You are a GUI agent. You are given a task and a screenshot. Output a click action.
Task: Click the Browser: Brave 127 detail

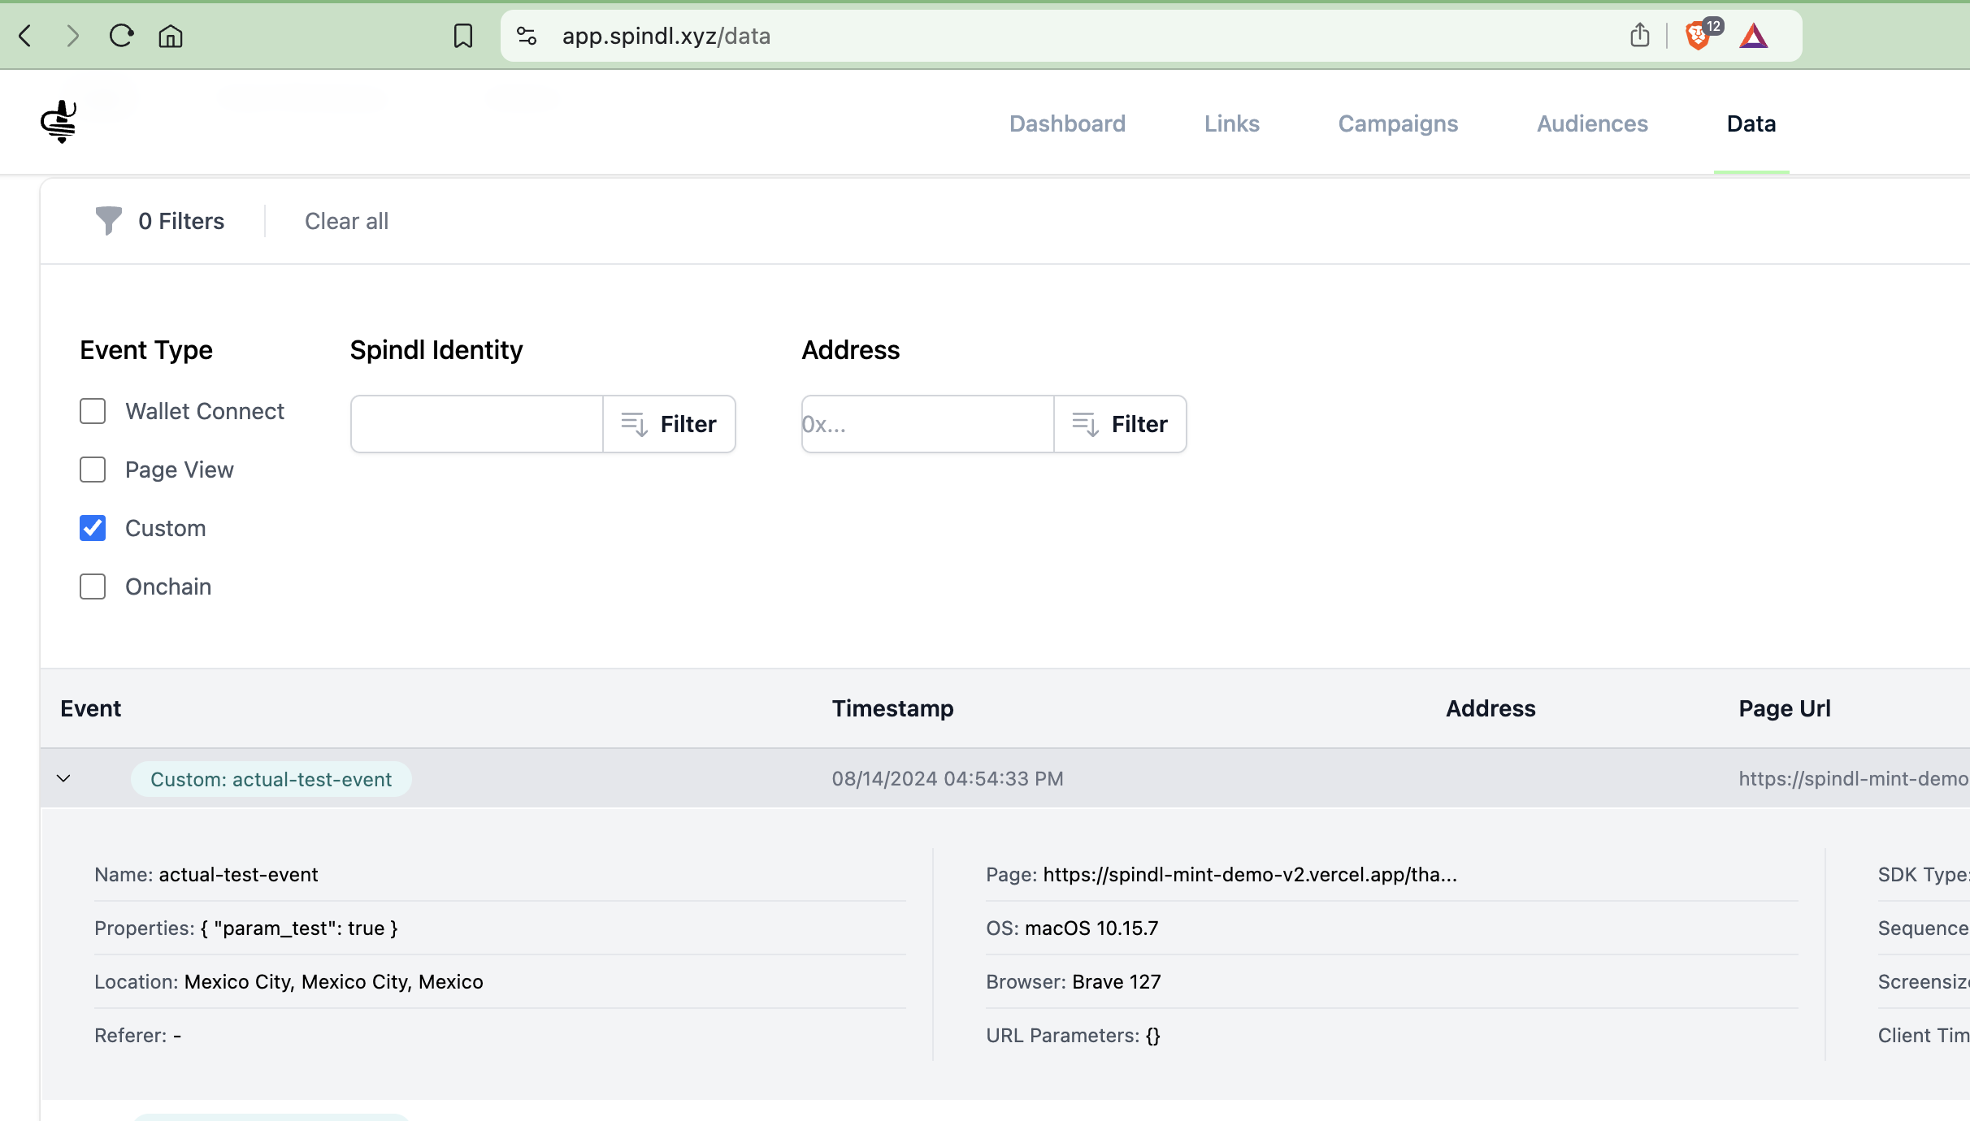pyautogui.click(x=1074, y=981)
